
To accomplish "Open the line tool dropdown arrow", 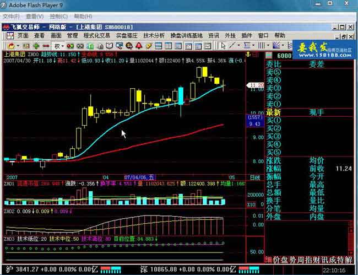I will click(239, 45).
